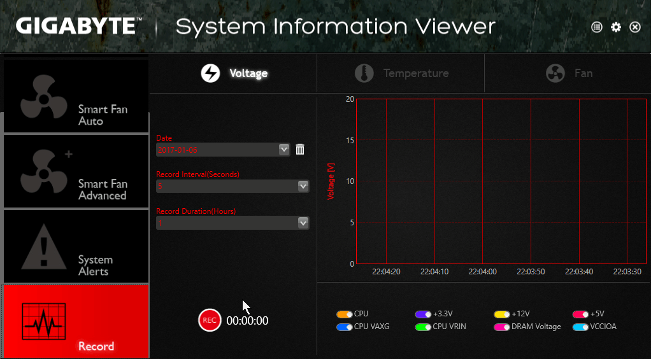Click the Record Duration field showing 1

click(232, 223)
